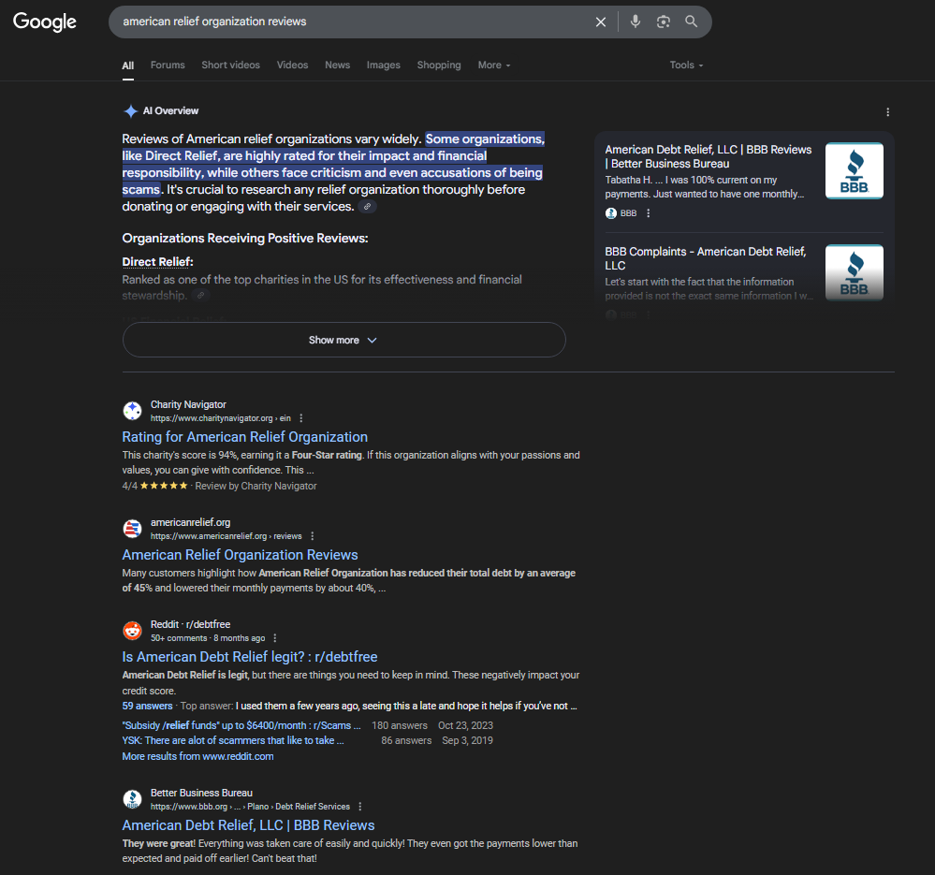The width and height of the screenshot is (935, 875).
Task: Switch to the Forums tab
Action: 168,66
